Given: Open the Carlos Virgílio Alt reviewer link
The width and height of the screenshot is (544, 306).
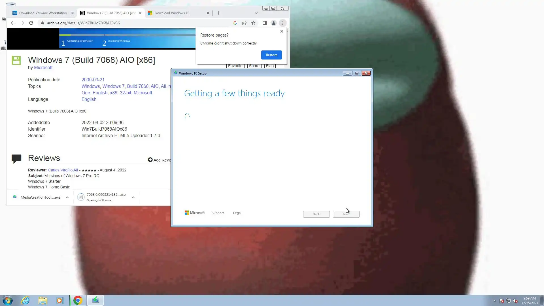Looking at the screenshot, I should pyautogui.click(x=63, y=170).
